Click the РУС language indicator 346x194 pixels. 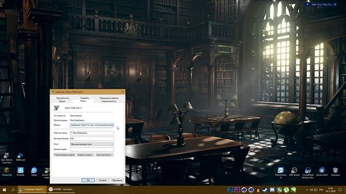pos(321,190)
